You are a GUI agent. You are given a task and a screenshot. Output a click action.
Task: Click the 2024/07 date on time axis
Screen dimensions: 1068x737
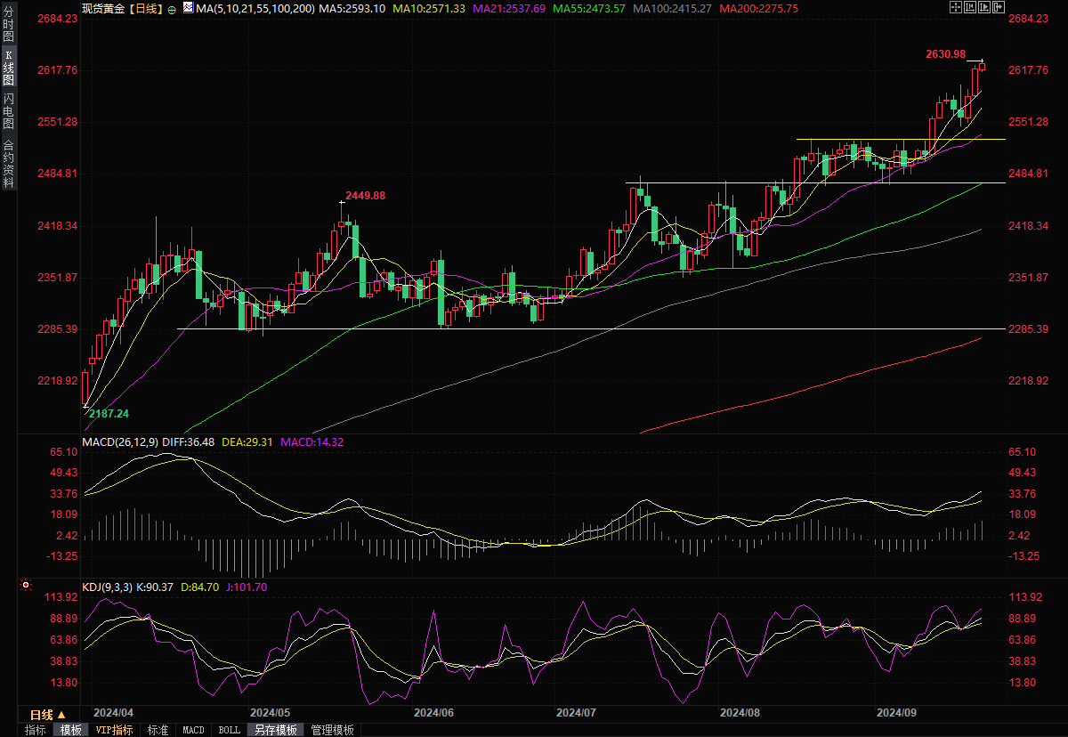coord(576,713)
